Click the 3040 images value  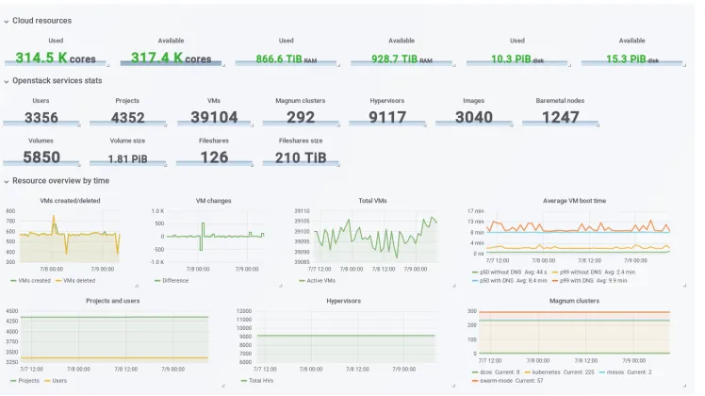pyautogui.click(x=474, y=118)
